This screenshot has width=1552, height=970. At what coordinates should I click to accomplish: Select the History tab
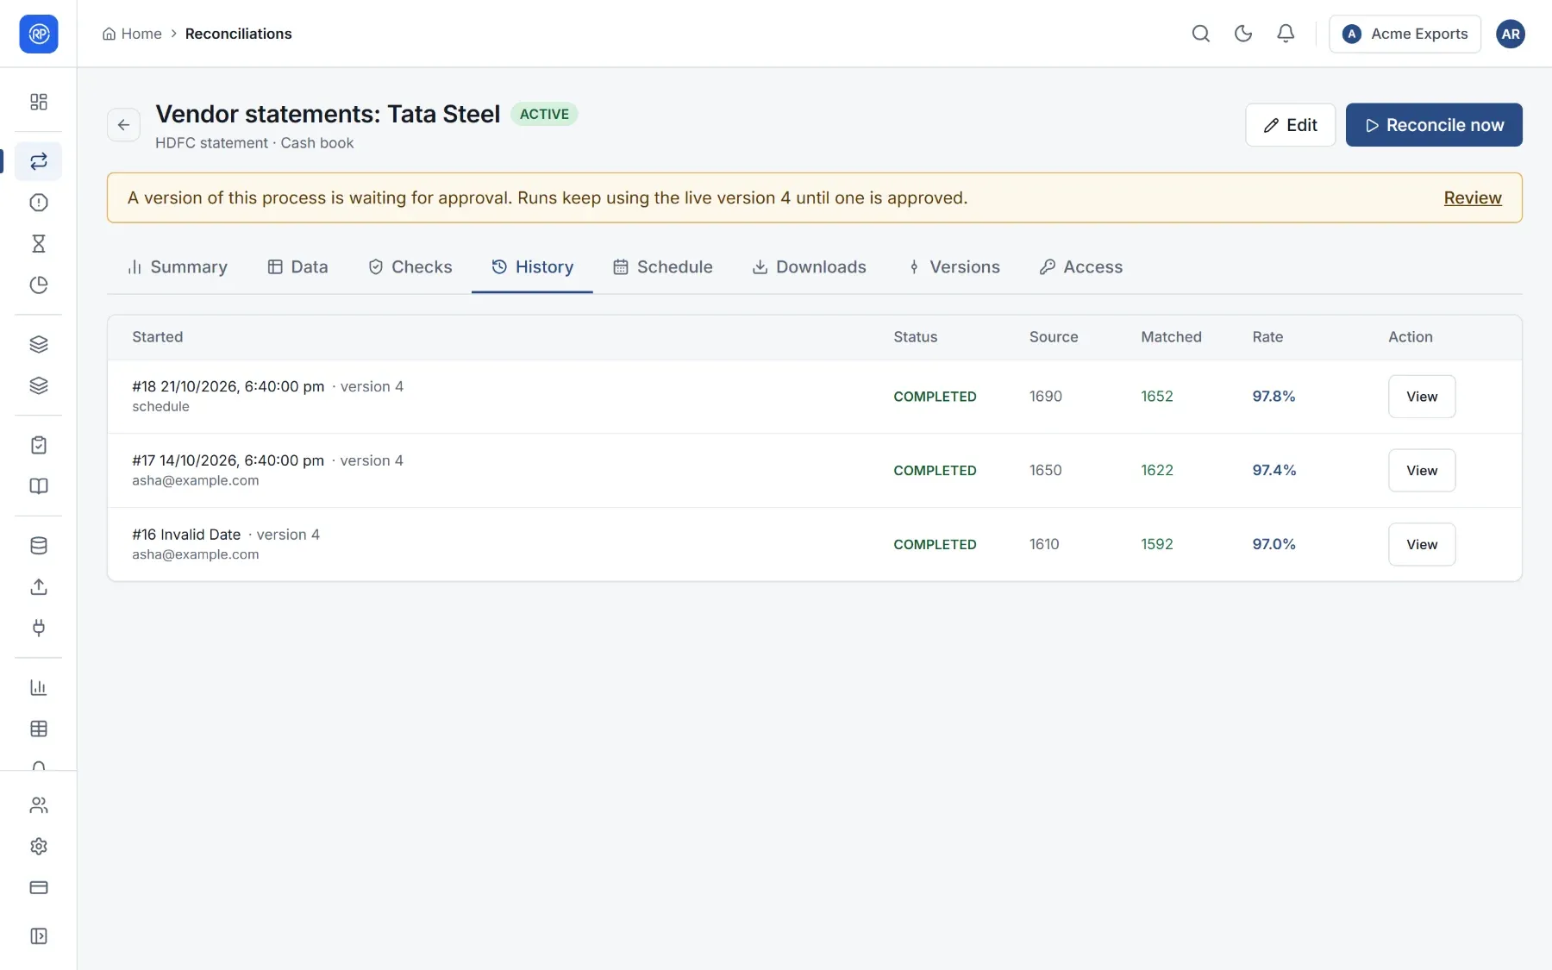pyautogui.click(x=532, y=267)
